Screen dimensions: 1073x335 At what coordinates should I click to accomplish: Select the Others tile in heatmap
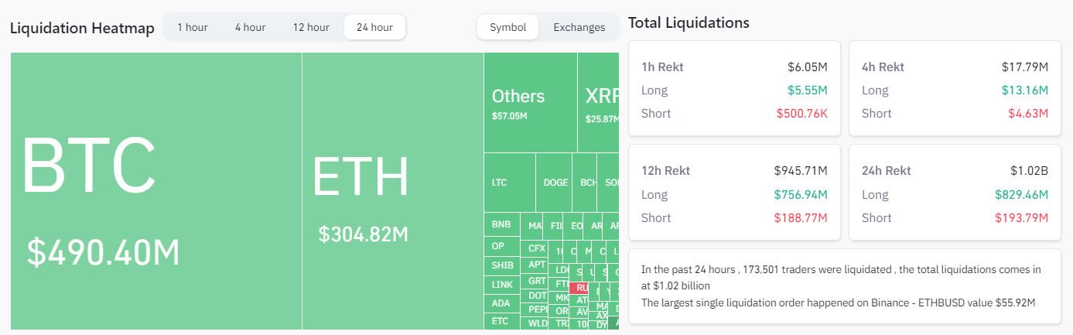(x=530, y=103)
